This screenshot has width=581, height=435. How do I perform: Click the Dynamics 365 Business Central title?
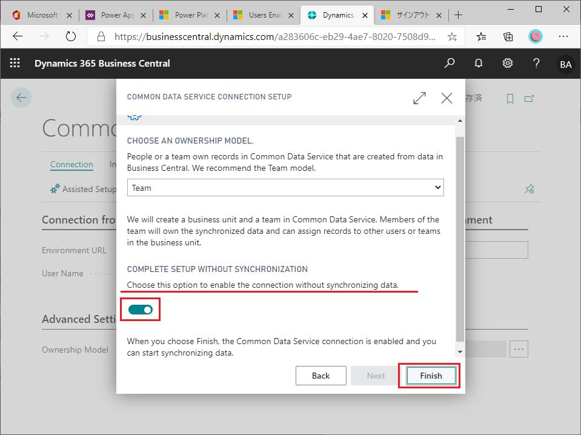[x=102, y=64]
